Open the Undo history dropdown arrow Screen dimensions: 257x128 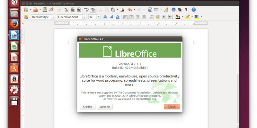point(135,10)
